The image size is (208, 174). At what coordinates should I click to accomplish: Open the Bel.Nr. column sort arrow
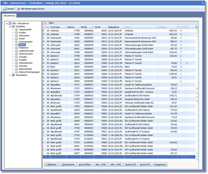pyautogui.click(x=92, y=27)
